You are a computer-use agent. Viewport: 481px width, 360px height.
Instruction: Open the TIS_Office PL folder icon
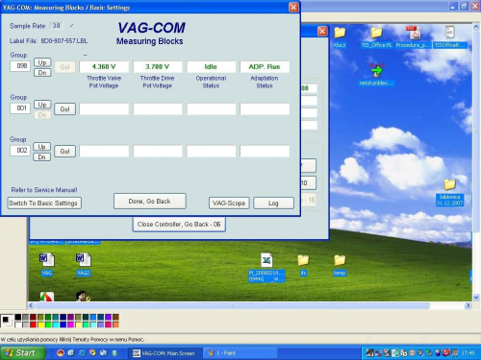(376, 33)
